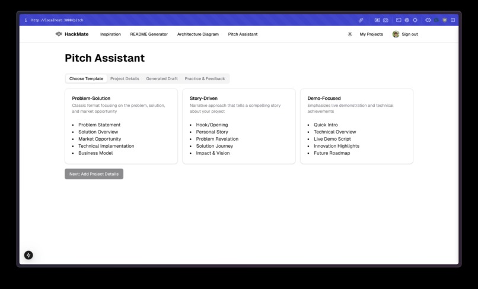The height and width of the screenshot is (289, 478).
Task: Click the site info icon before URL
Action: click(x=26, y=20)
